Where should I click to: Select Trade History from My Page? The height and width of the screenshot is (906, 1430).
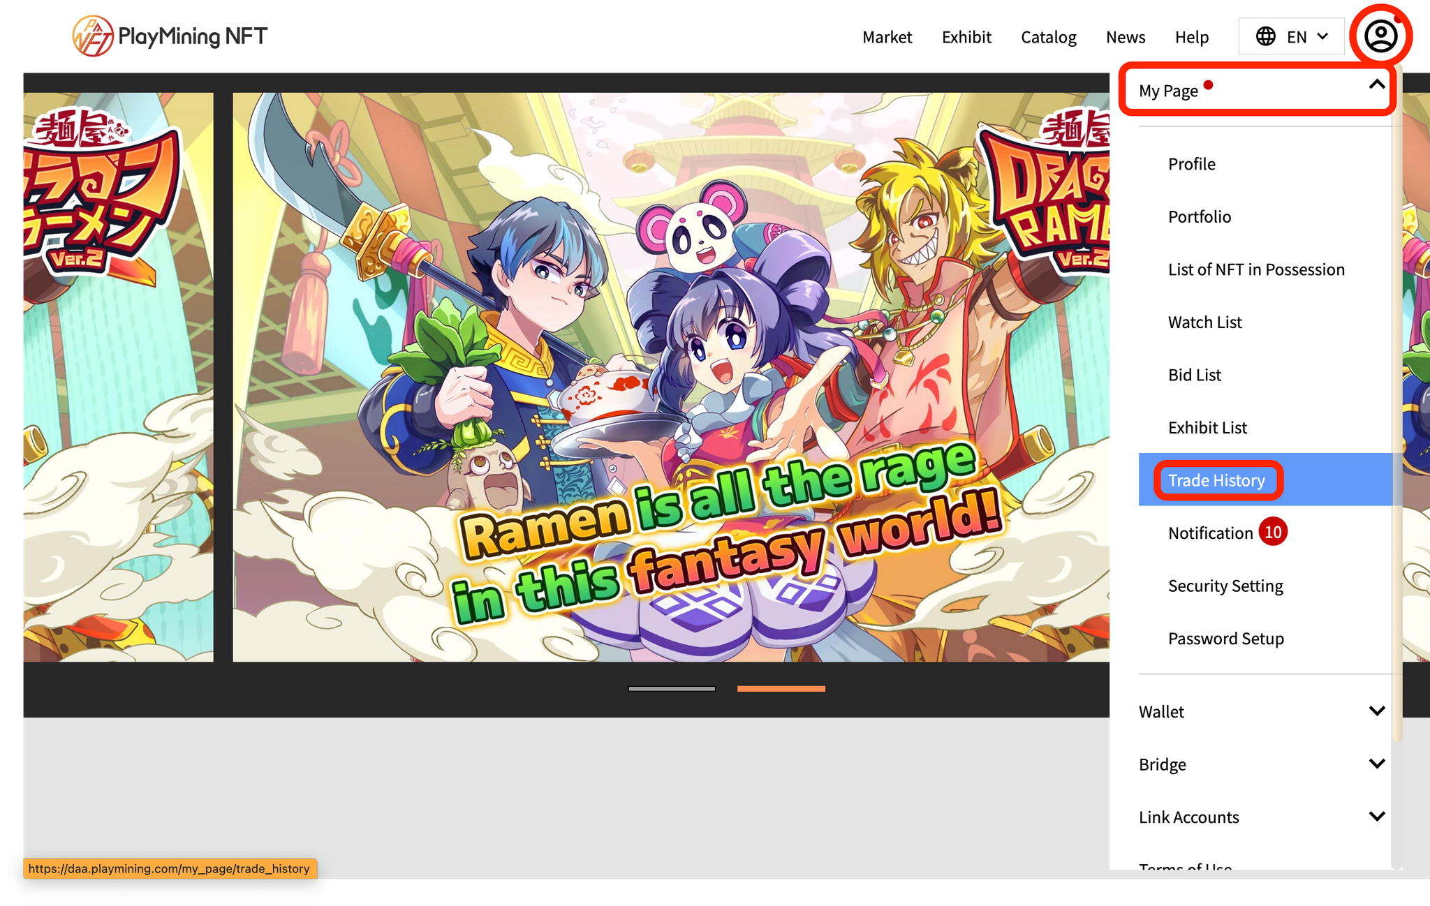coord(1216,480)
